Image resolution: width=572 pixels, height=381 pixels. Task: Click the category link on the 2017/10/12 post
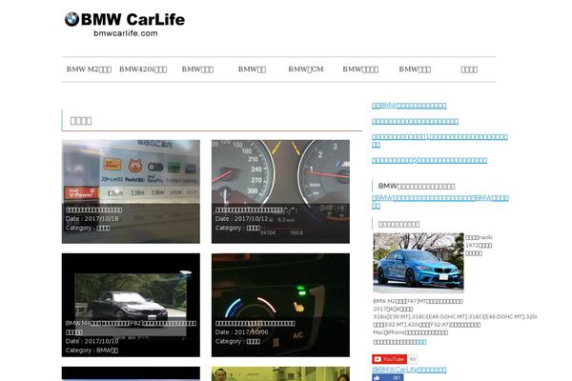[254, 228]
